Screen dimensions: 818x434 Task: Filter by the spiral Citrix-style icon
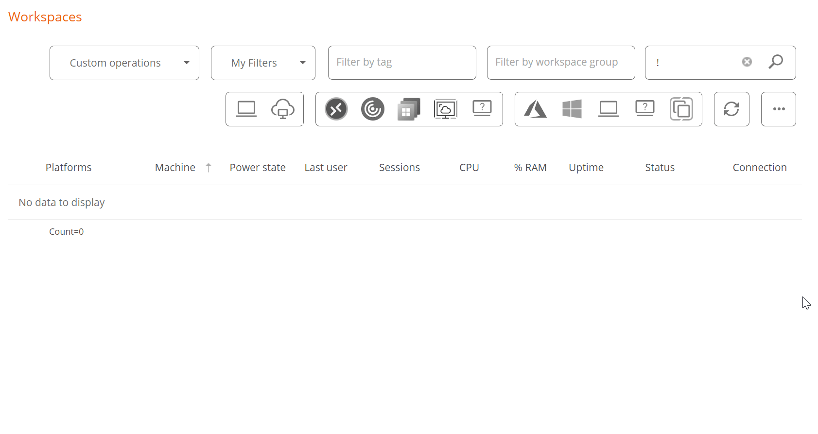click(373, 109)
